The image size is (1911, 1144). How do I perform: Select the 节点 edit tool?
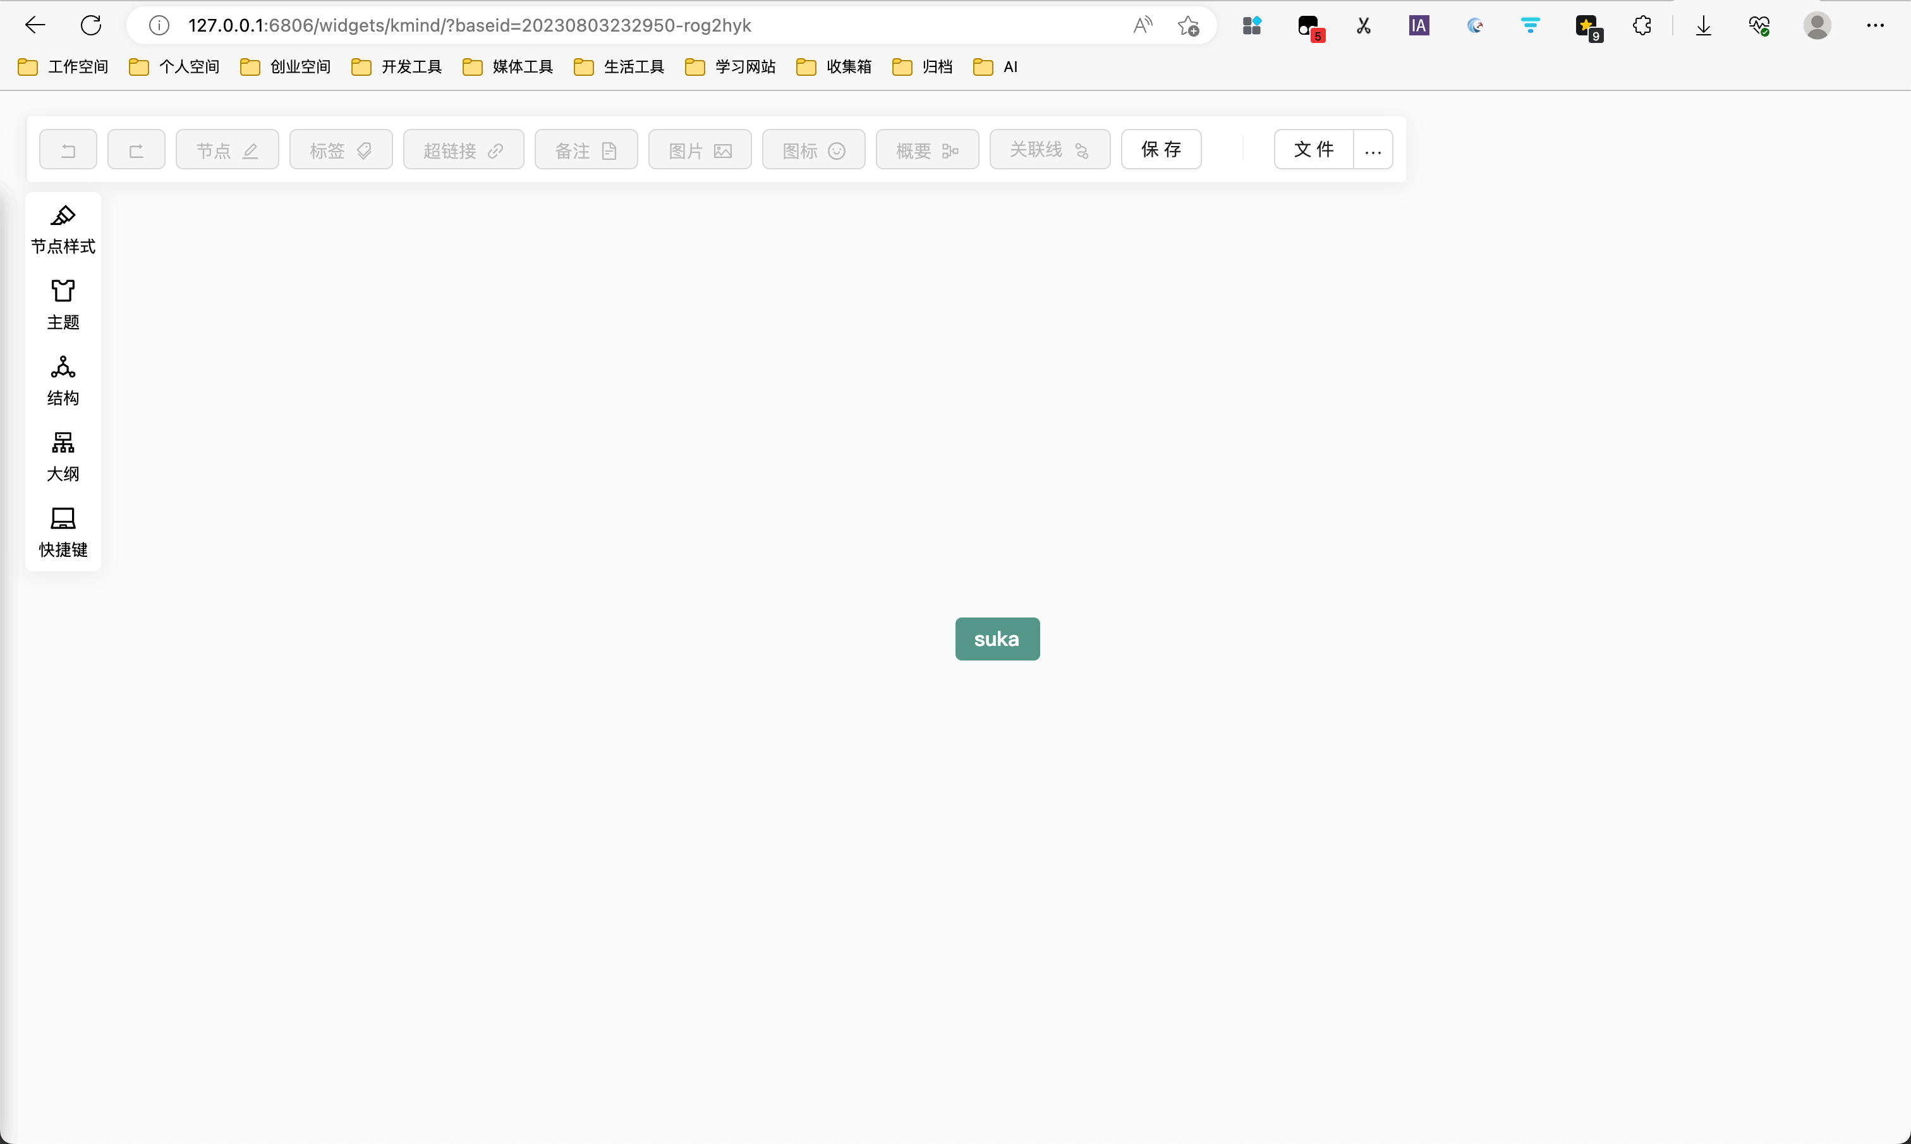pyautogui.click(x=226, y=149)
